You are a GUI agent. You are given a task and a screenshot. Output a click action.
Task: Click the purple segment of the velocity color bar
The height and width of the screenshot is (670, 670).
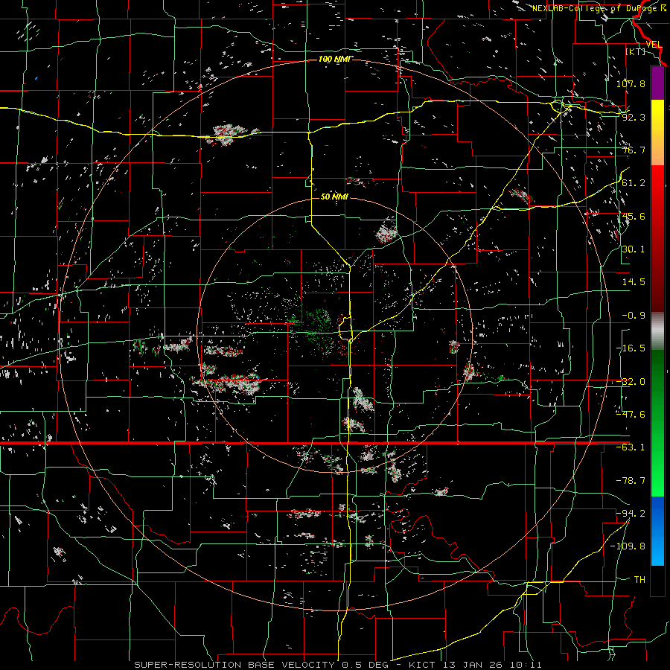pos(657,83)
